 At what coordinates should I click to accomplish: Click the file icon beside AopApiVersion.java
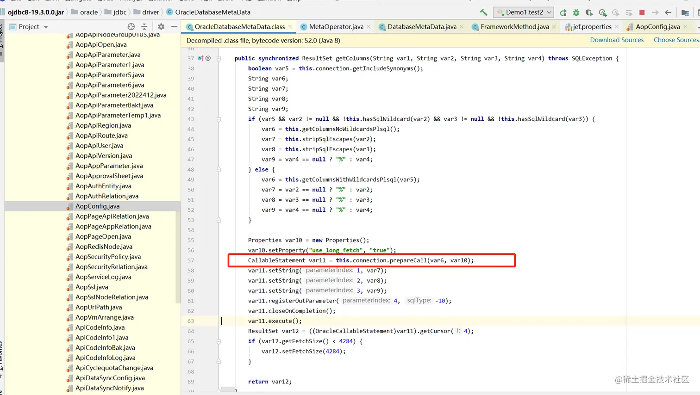pyautogui.click(x=70, y=156)
